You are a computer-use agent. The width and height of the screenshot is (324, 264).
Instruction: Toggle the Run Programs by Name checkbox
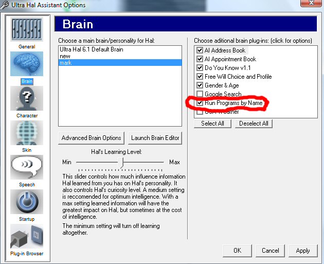point(200,103)
